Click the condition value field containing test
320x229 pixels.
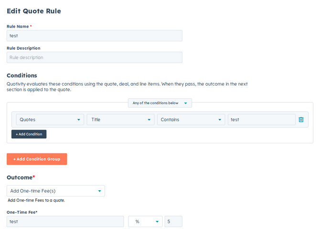(262, 120)
